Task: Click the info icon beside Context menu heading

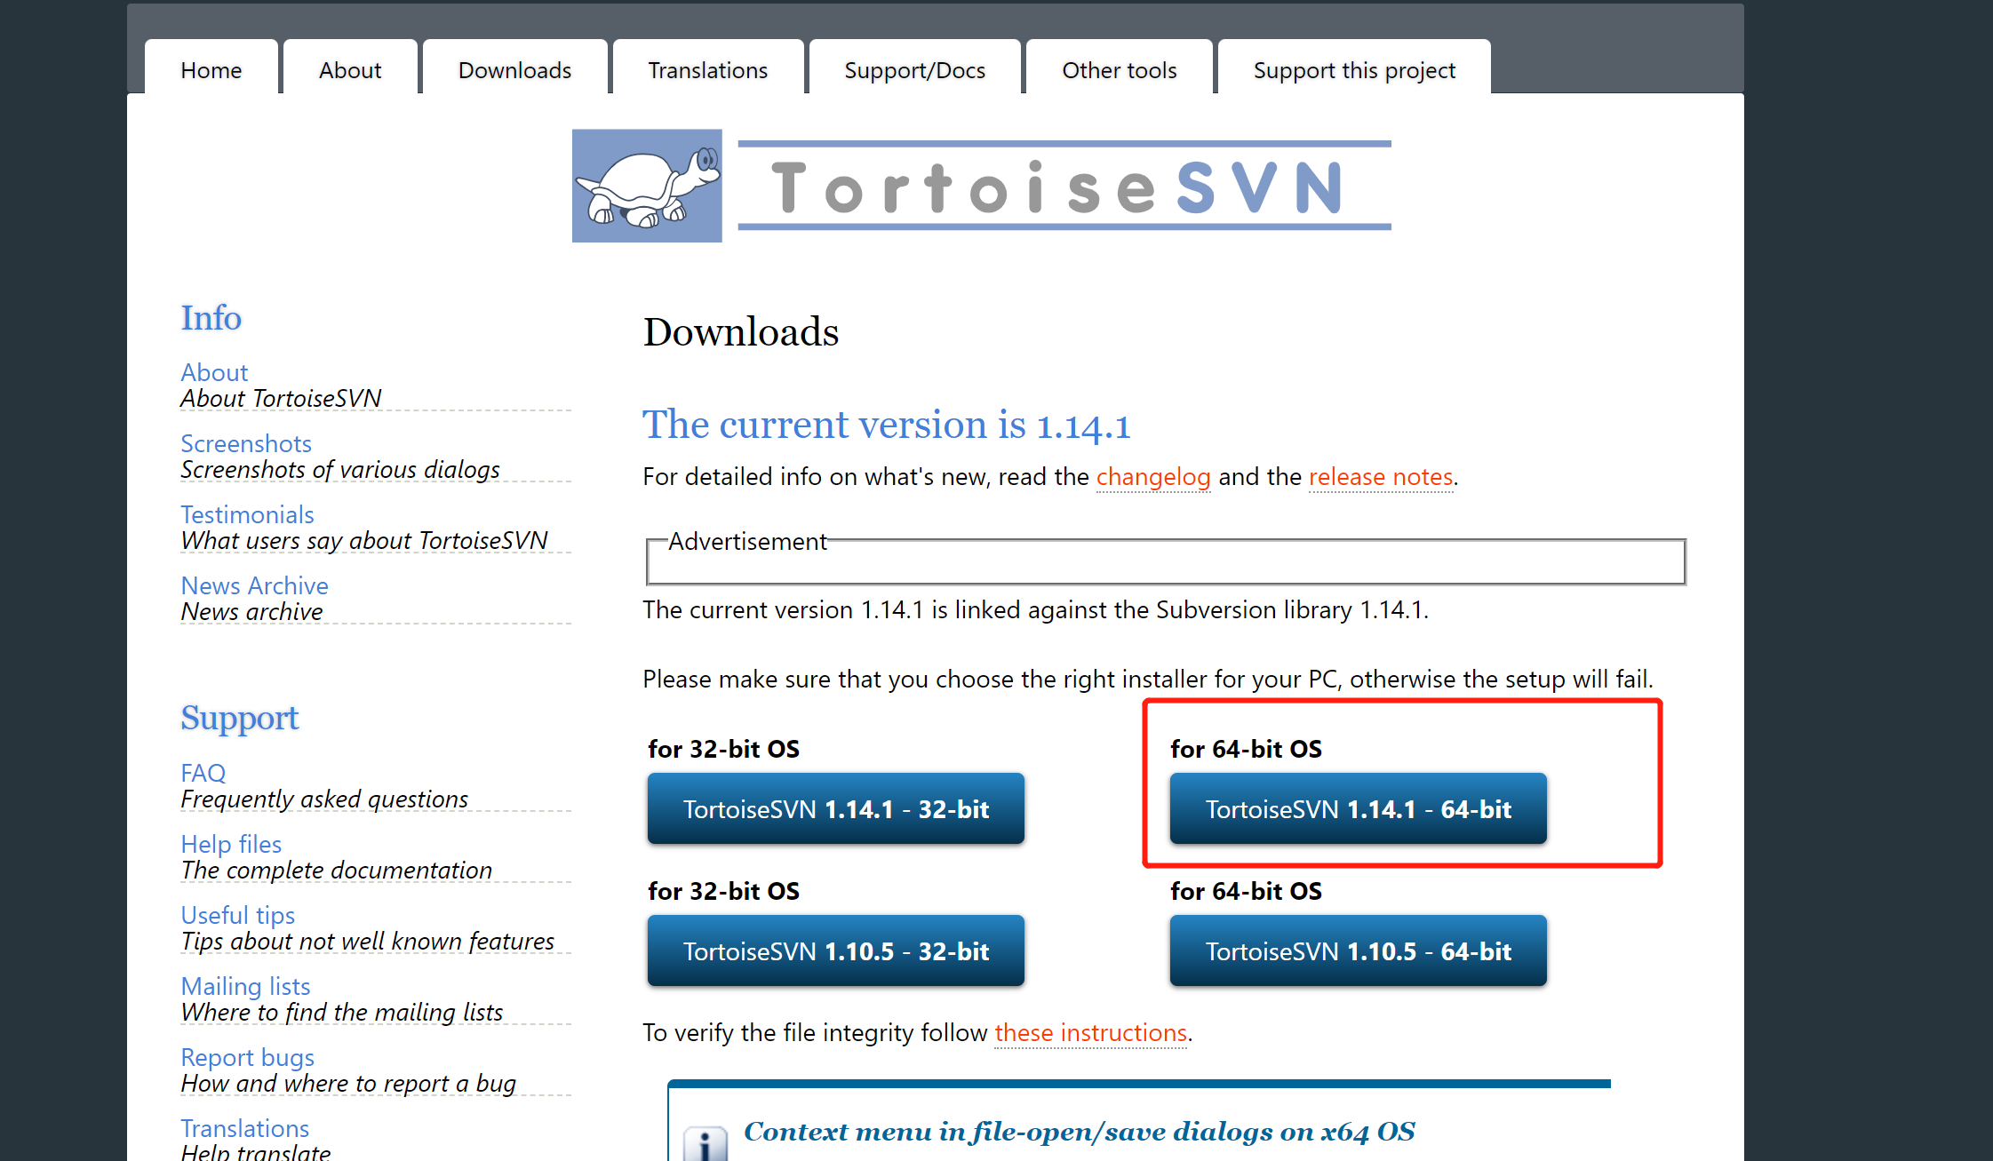Action: [x=706, y=1143]
